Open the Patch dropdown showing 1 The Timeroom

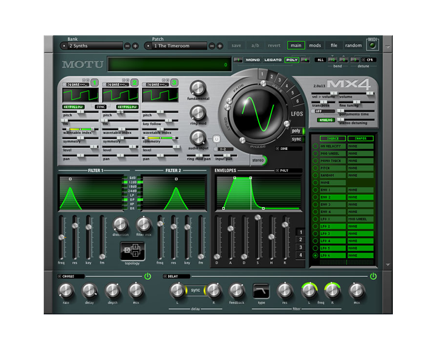pos(175,46)
